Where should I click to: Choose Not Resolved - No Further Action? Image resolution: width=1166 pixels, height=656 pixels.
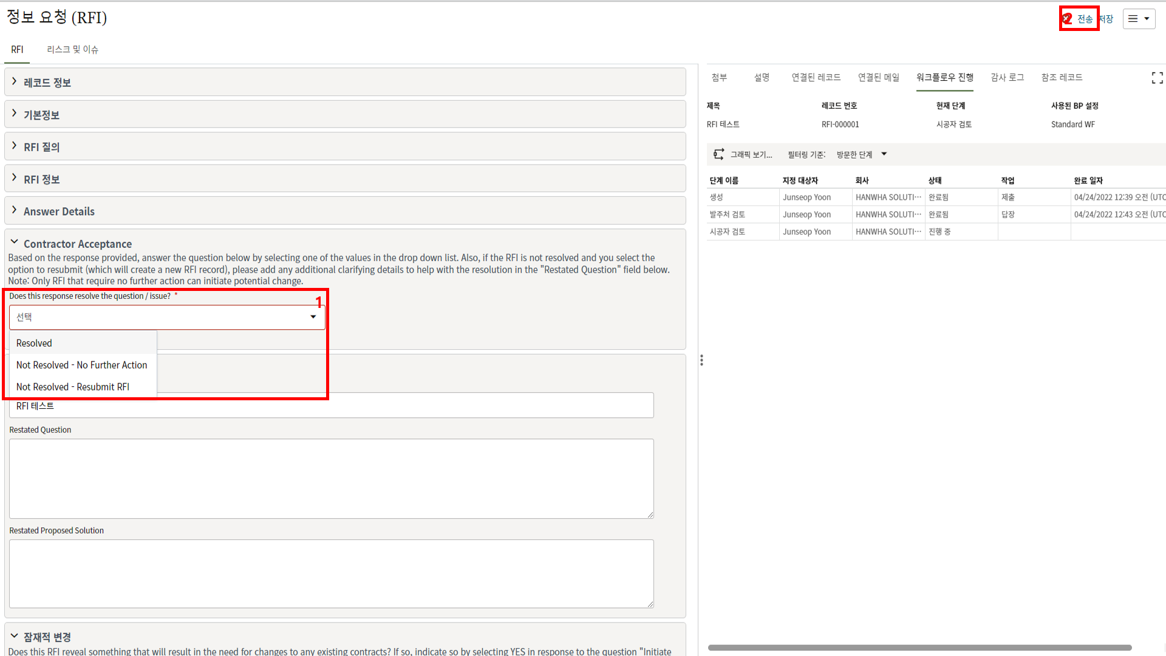pos(81,365)
